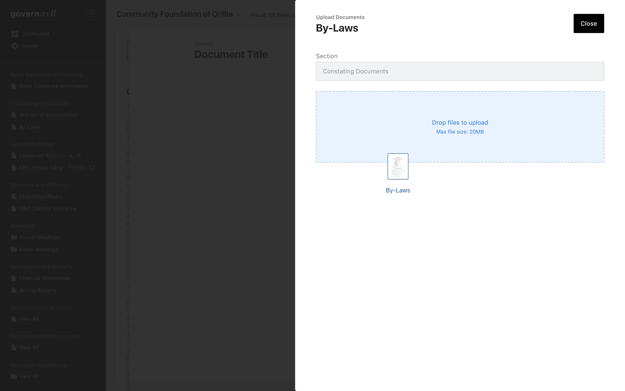This screenshot has height=391, width=625.
Task: Click the Drop files to upload area
Action: [459, 127]
